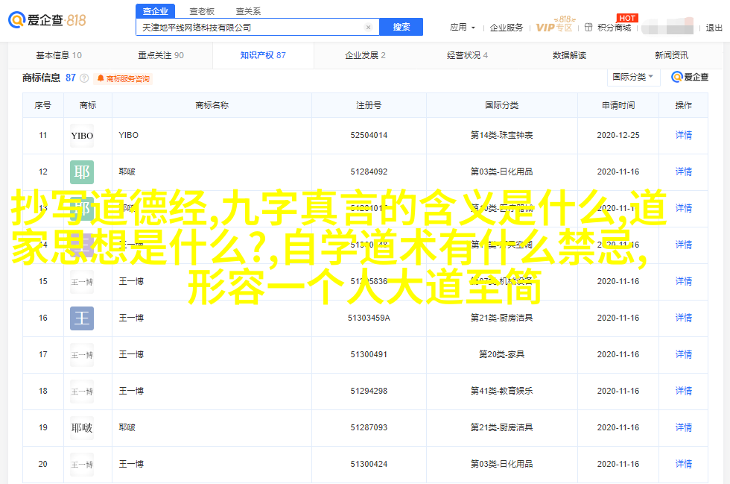Switch to 知识产权 87 tab
The height and width of the screenshot is (484, 730).
[263, 55]
